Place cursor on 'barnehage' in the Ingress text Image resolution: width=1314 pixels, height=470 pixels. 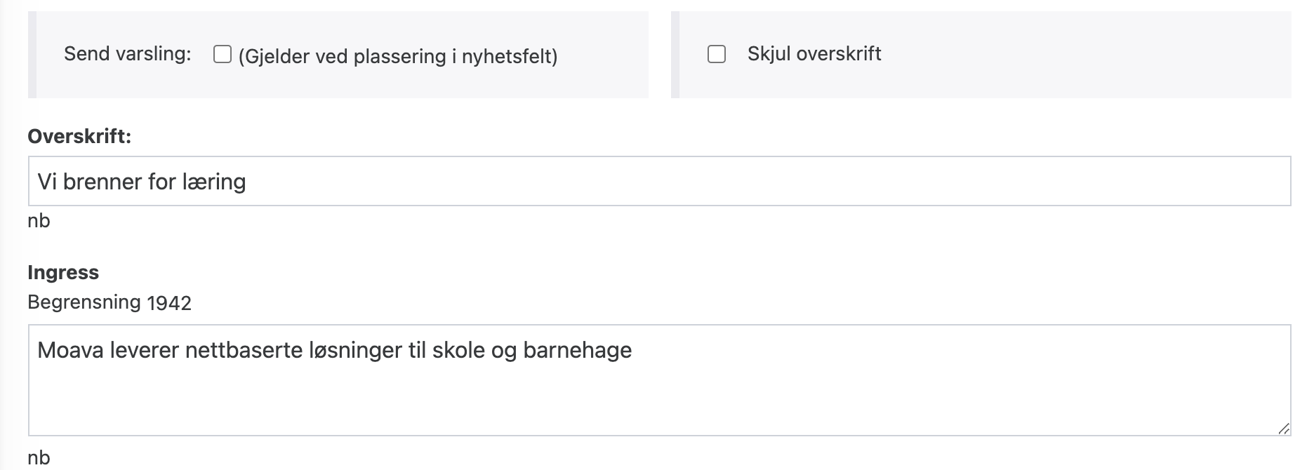577,350
